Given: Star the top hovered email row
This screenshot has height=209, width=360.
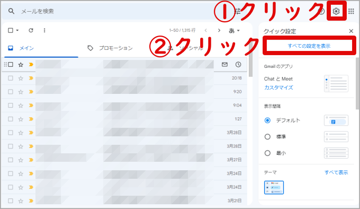Looking at the screenshot, I should click(21, 65).
